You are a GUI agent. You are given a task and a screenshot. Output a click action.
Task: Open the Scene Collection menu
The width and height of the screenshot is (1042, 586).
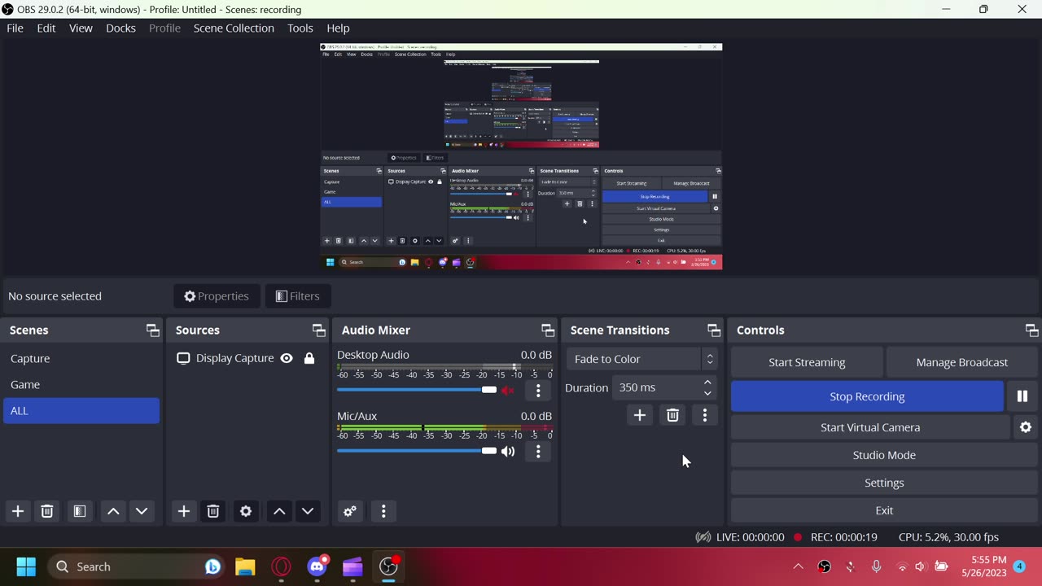pyautogui.click(x=234, y=28)
